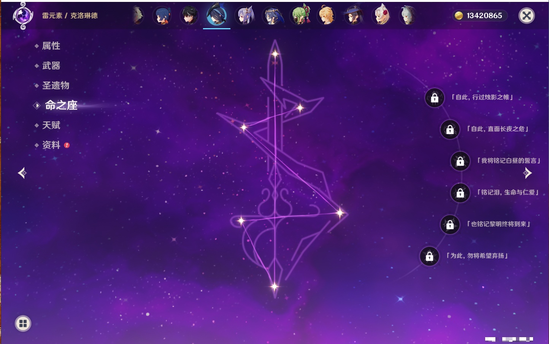
Task: Select the label 「我将铭记白昼的誓言」
Action: click(509, 161)
